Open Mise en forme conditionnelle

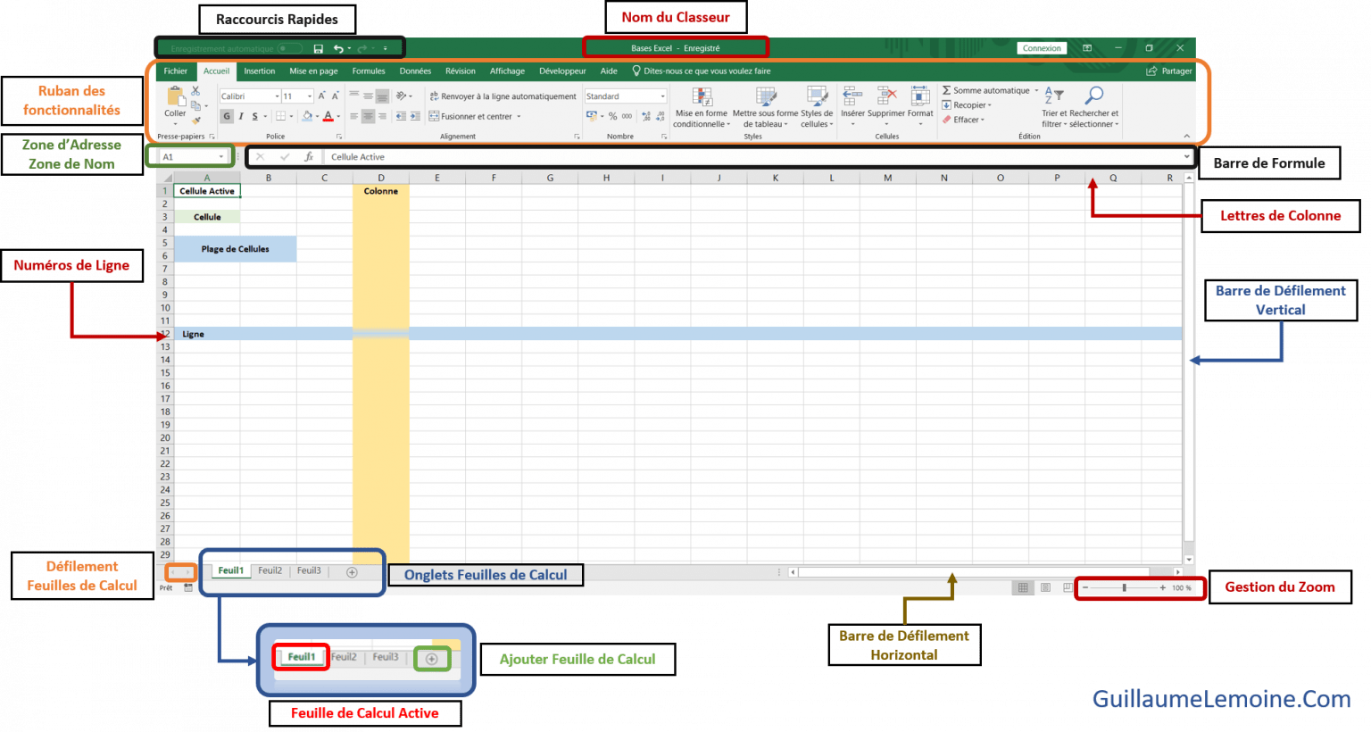click(701, 107)
